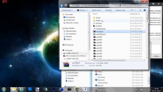163x92 pixels.
Task: Expand the arrow after Fifa 13 INTERNAL-RELOADED breadcrumb
Action: [x=108, y=6]
